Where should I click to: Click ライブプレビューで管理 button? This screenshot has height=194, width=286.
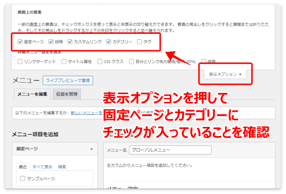click(x=68, y=80)
